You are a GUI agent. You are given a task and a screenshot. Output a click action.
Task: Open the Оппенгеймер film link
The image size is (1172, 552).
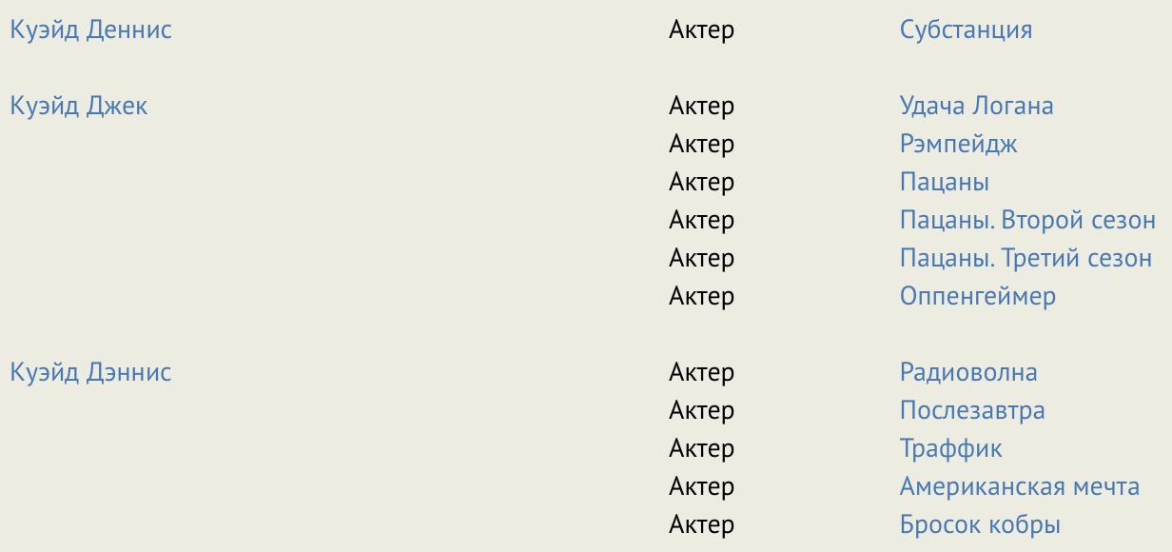click(x=977, y=296)
